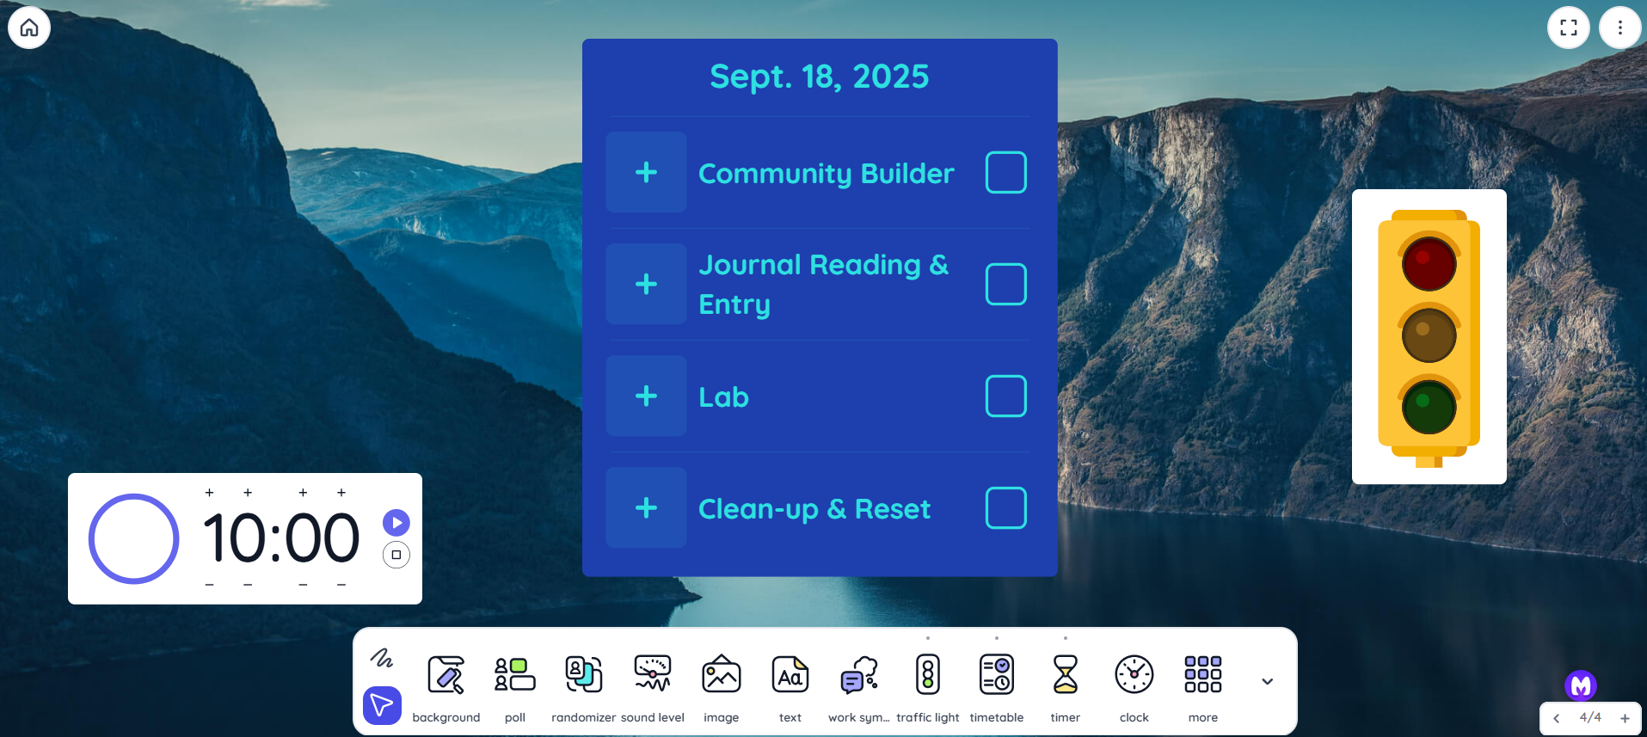The image size is (1647, 737).
Task: Check the Community Builder checkbox
Action: pyautogui.click(x=1006, y=173)
